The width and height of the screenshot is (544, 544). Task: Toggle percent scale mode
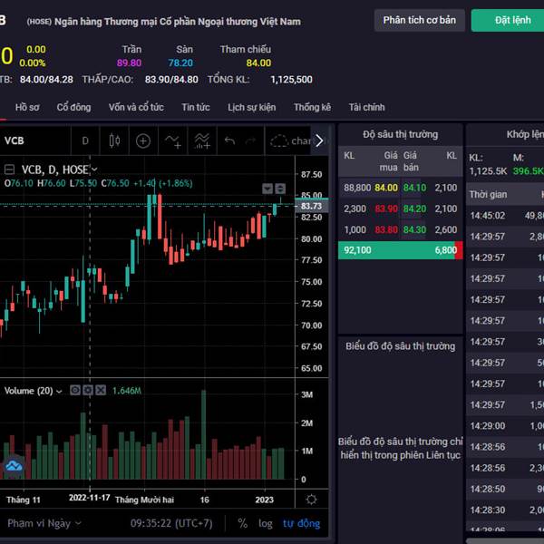coord(242,523)
